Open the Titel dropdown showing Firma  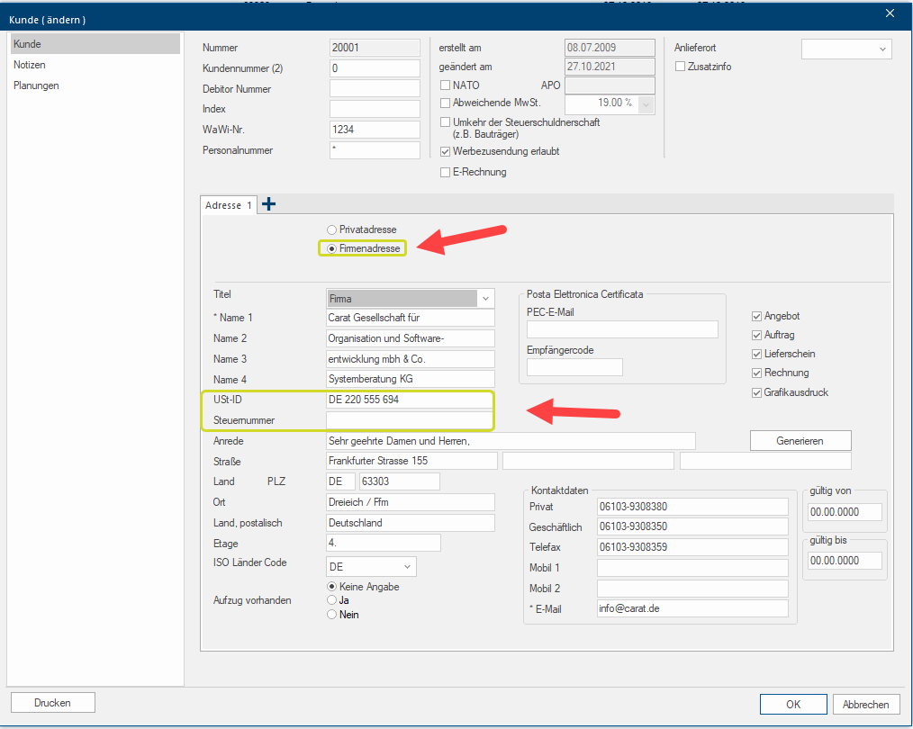411,299
